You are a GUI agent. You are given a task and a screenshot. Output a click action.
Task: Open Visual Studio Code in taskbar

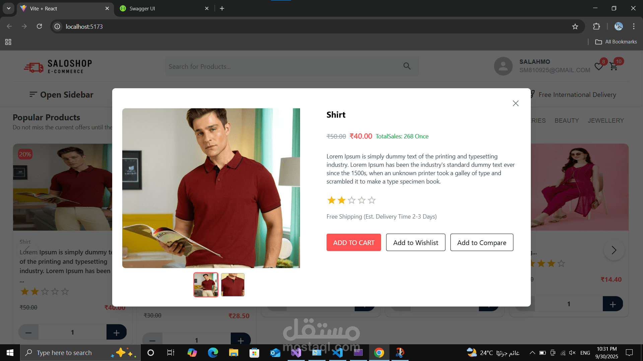point(338,353)
